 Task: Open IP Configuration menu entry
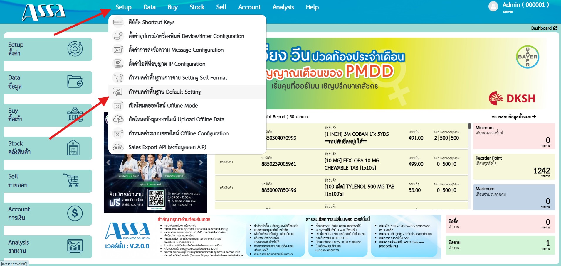(x=187, y=64)
